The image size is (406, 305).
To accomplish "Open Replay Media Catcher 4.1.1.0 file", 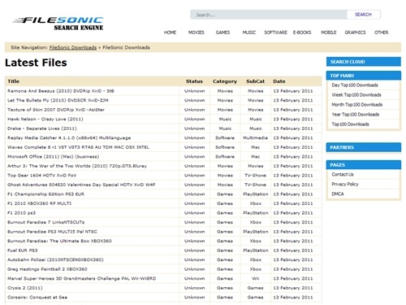I will tap(69, 137).
